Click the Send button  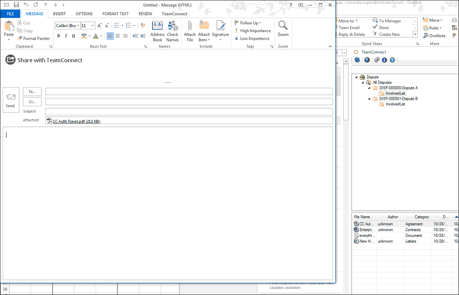11,100
